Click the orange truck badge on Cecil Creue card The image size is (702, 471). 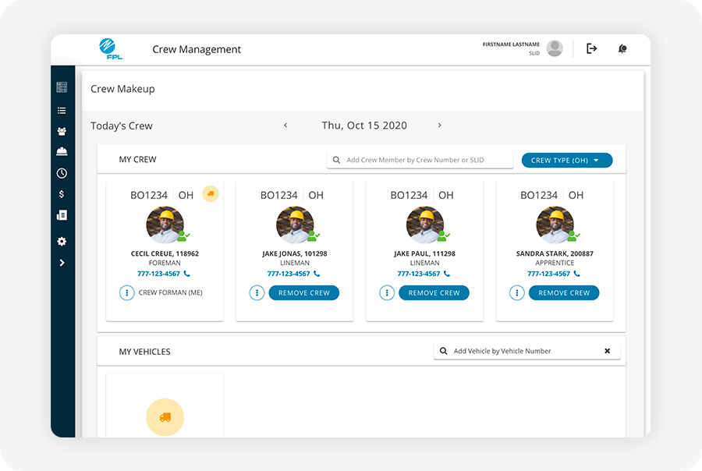point(211,194)
